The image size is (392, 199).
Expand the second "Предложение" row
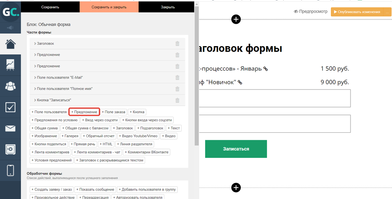[107, 66]
